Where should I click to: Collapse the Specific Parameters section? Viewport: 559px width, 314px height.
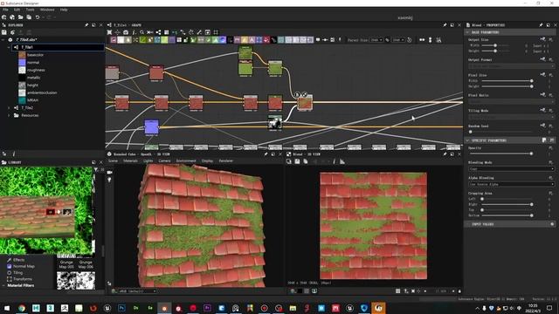[467, 140]
